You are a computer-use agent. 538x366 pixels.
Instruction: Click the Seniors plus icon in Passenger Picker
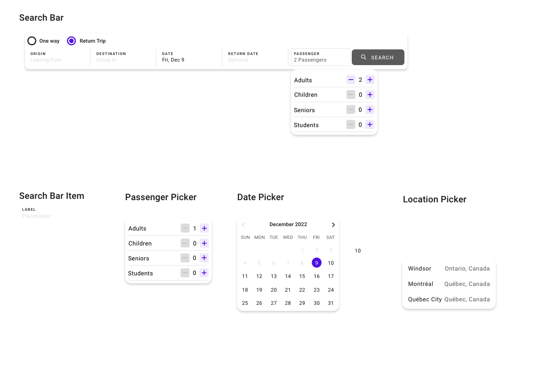[x=204, y=258]
